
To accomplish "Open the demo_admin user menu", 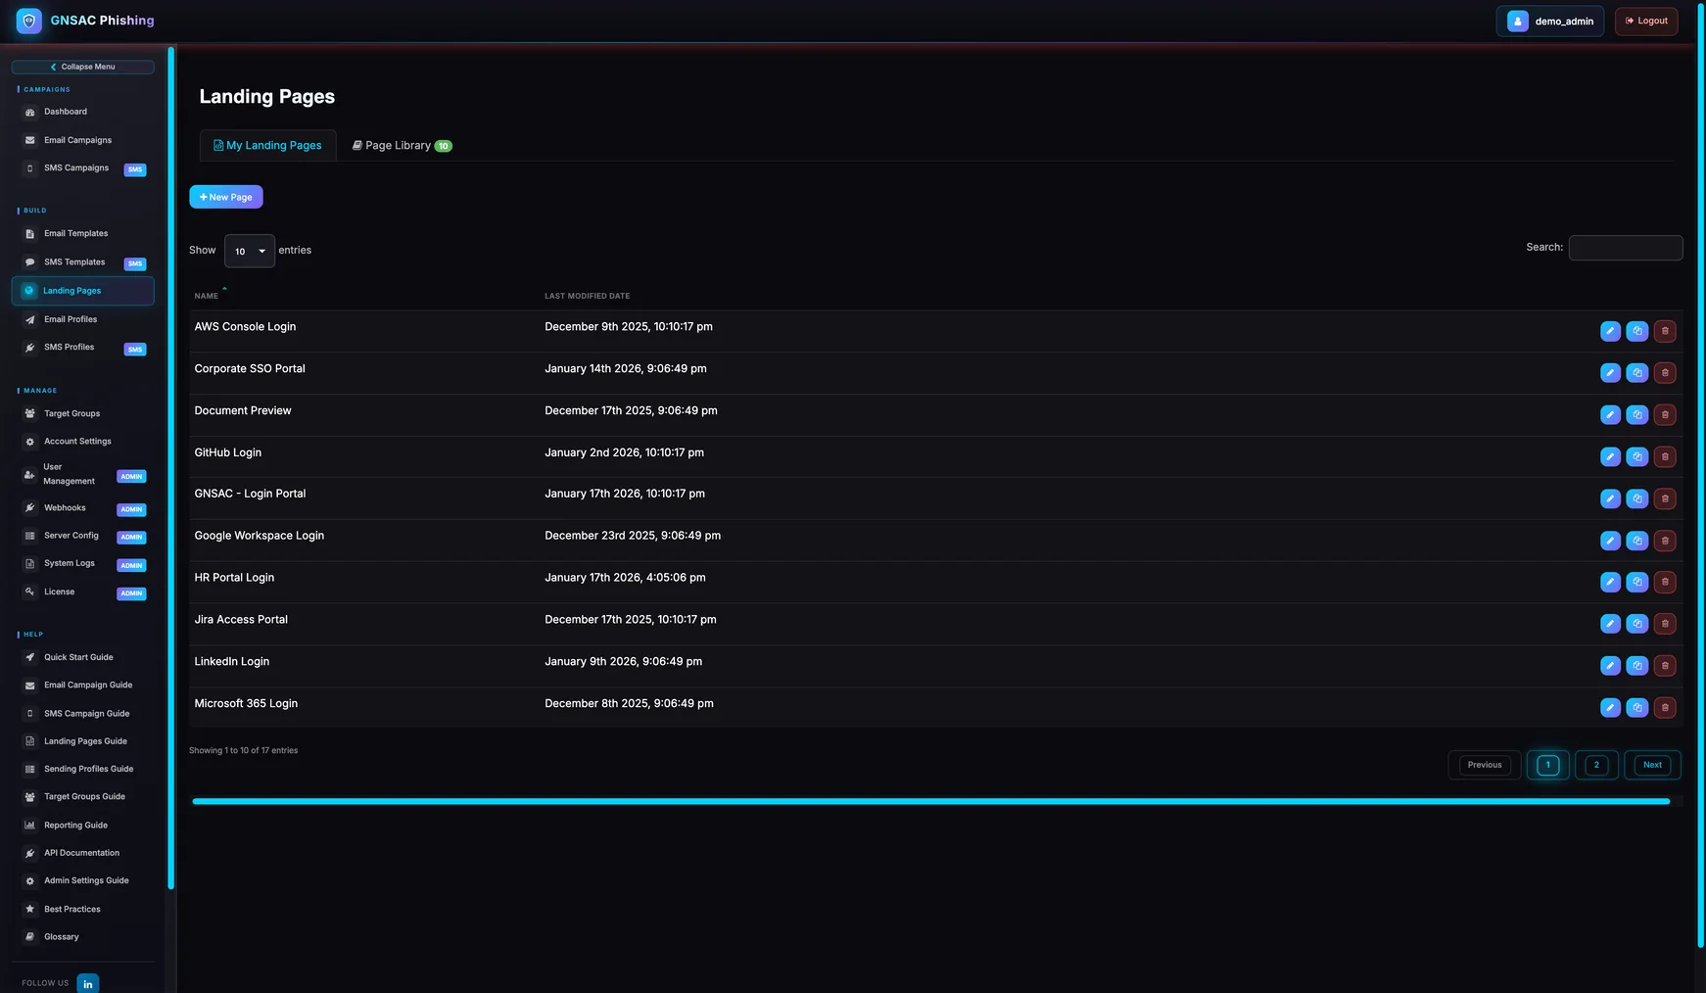I will point(1550,21).
